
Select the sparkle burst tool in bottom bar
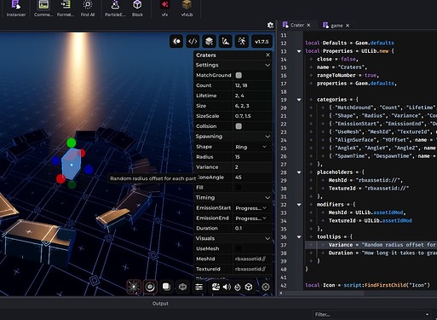[x=134, y=287]
